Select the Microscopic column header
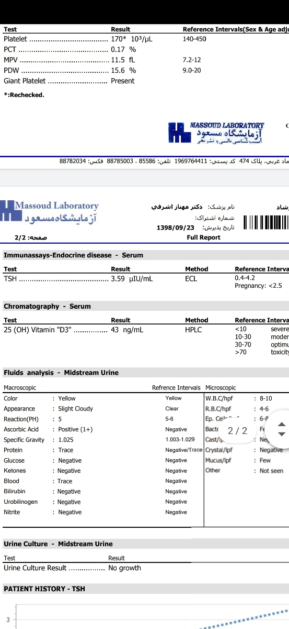Screen dimensions: 289x629 click(221, 388)
